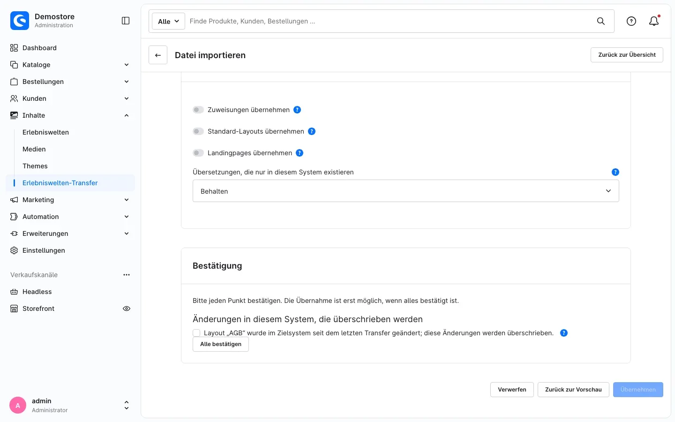Click Zurück zur Vorschau button

[x=573, y=390]
